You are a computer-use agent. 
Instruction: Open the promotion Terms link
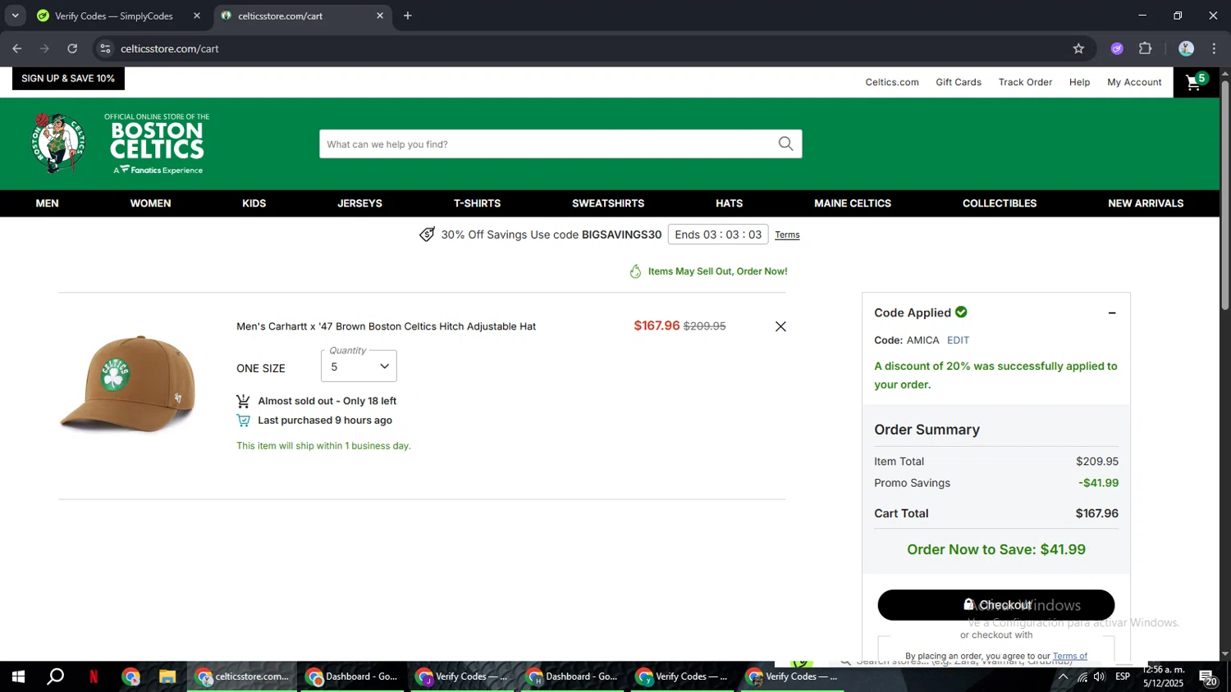click(x=787, y=234)
